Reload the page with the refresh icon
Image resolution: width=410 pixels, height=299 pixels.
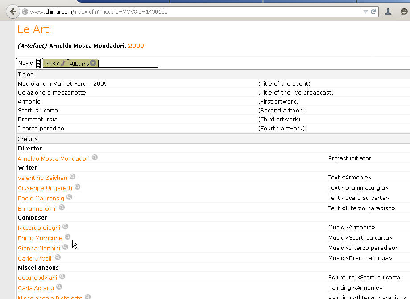tap(373, 12)
